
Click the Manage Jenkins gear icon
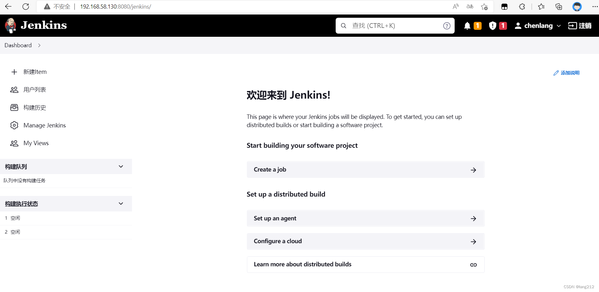[14, 125]
